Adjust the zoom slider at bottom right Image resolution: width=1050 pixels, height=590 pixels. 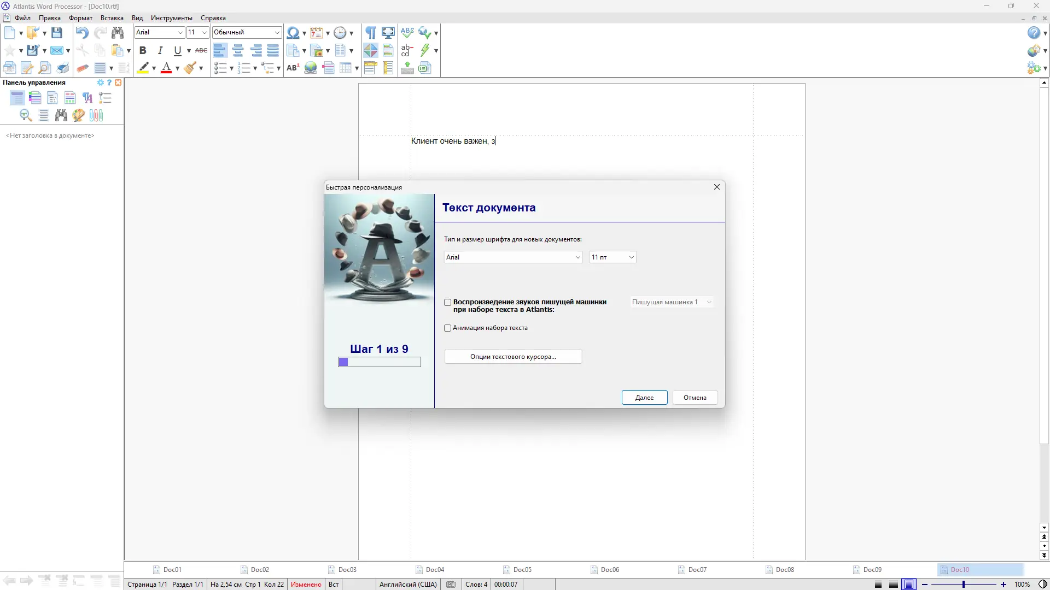pos(964,584)
